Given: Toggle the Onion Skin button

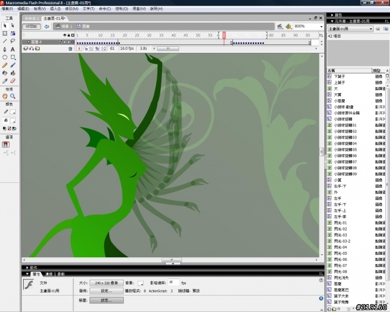Looking at the screenshot, I should tap(86, 49).
